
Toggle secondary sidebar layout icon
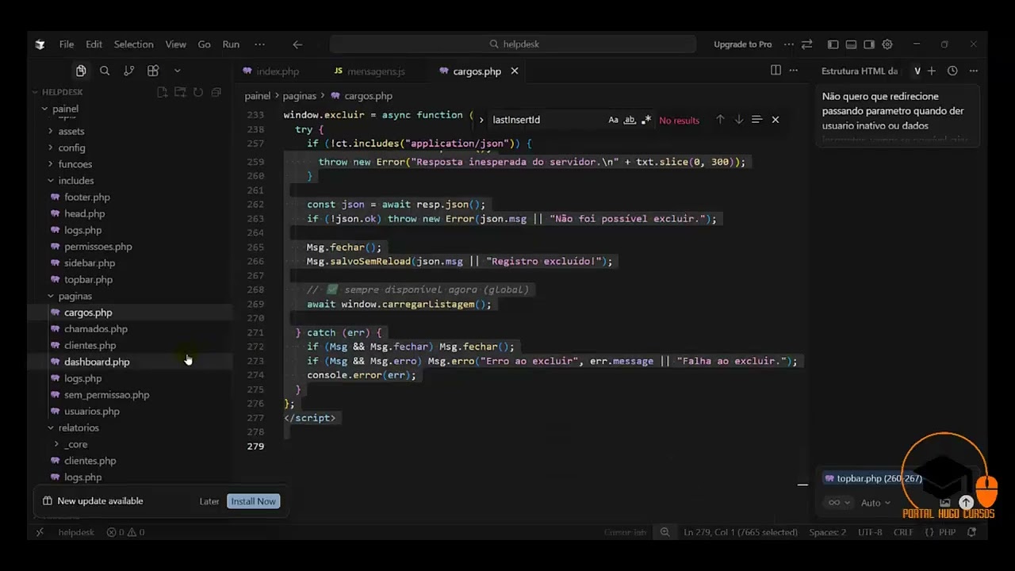[x=869, y=44]
